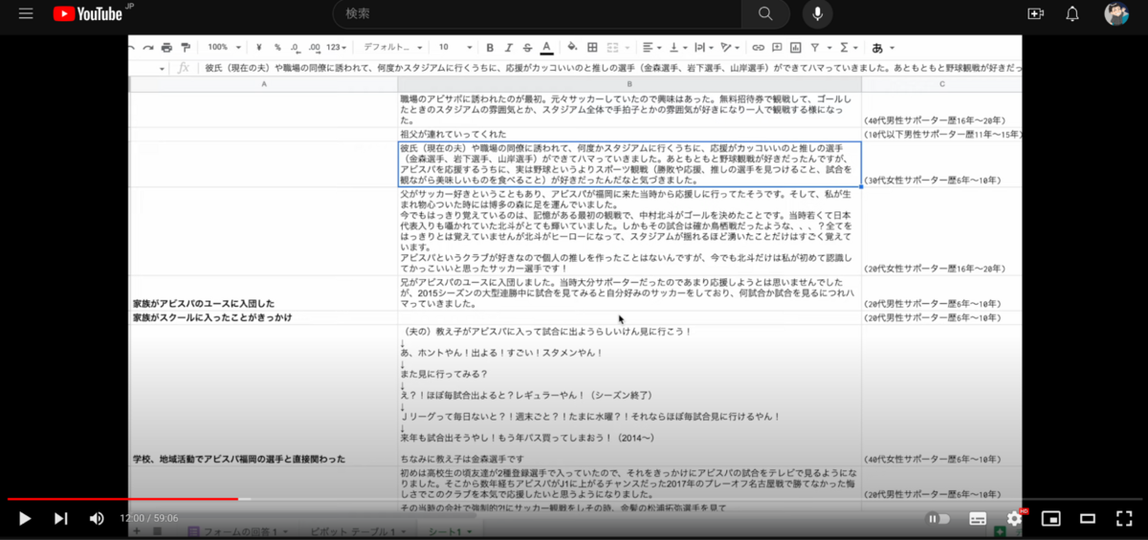This screenshot has height=540, width=1148.
Task: Mute the video volume speaker
Action: coord(97,518)
